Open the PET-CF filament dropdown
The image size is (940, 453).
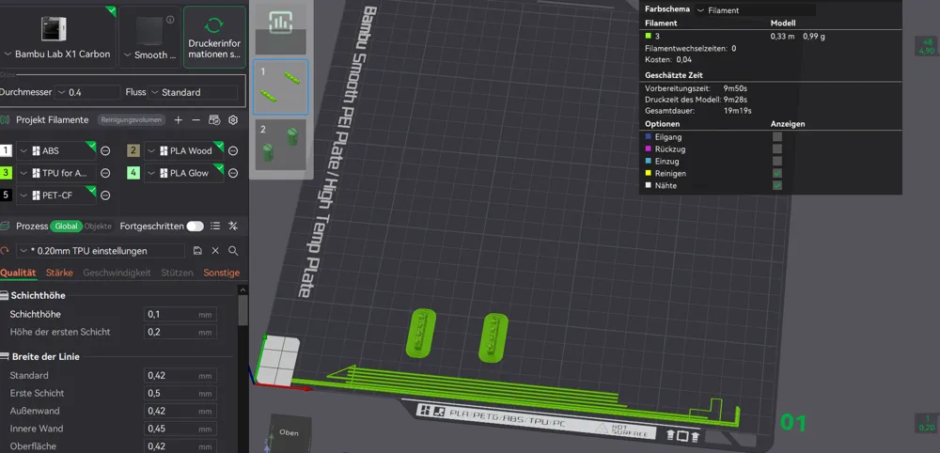point(56,195)
